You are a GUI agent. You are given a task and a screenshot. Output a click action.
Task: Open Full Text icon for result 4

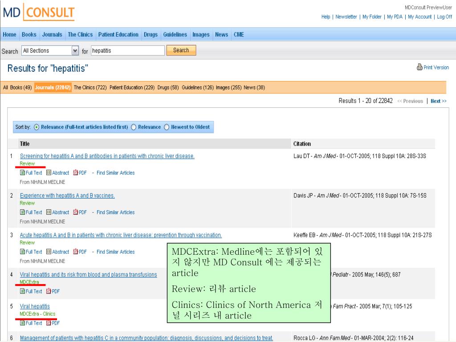[22, 291]
